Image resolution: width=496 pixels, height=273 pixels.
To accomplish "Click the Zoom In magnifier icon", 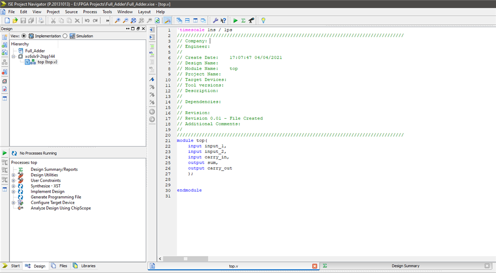I will (117, 20).
